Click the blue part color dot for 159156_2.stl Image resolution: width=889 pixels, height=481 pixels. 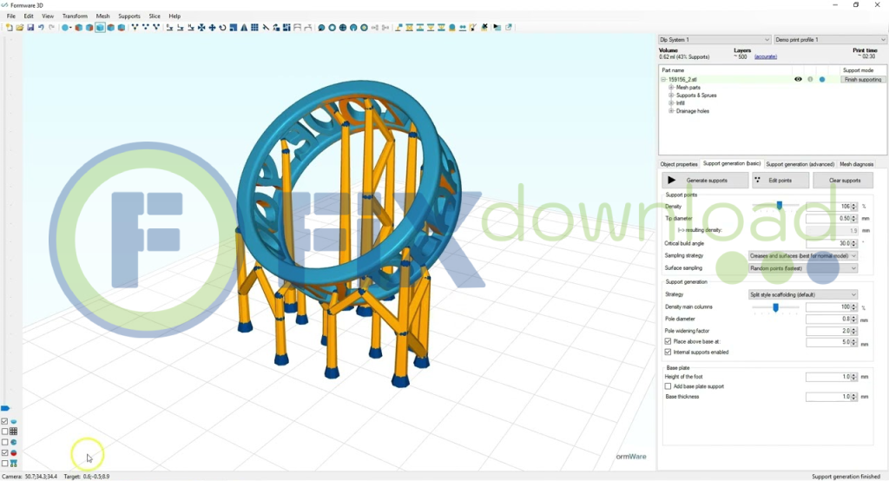822,79
